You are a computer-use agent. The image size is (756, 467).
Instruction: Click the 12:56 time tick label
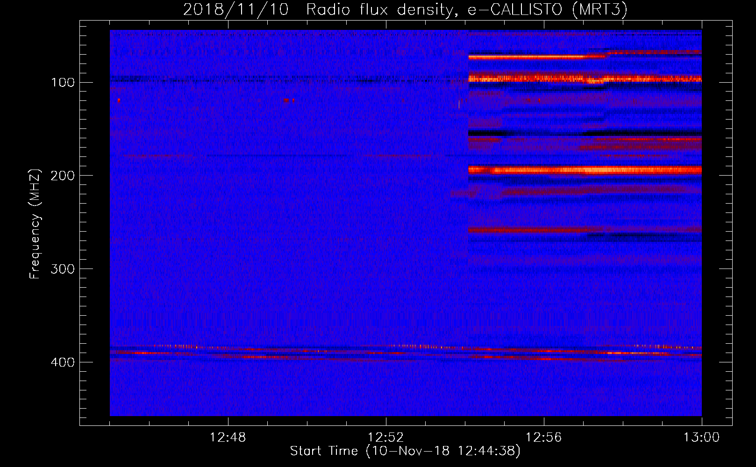(x=544, y=438)
